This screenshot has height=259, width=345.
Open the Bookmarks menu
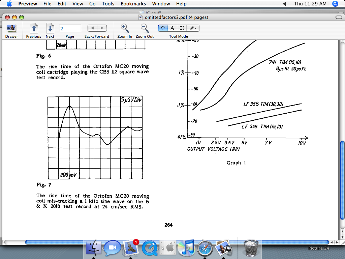click(133, 4)
